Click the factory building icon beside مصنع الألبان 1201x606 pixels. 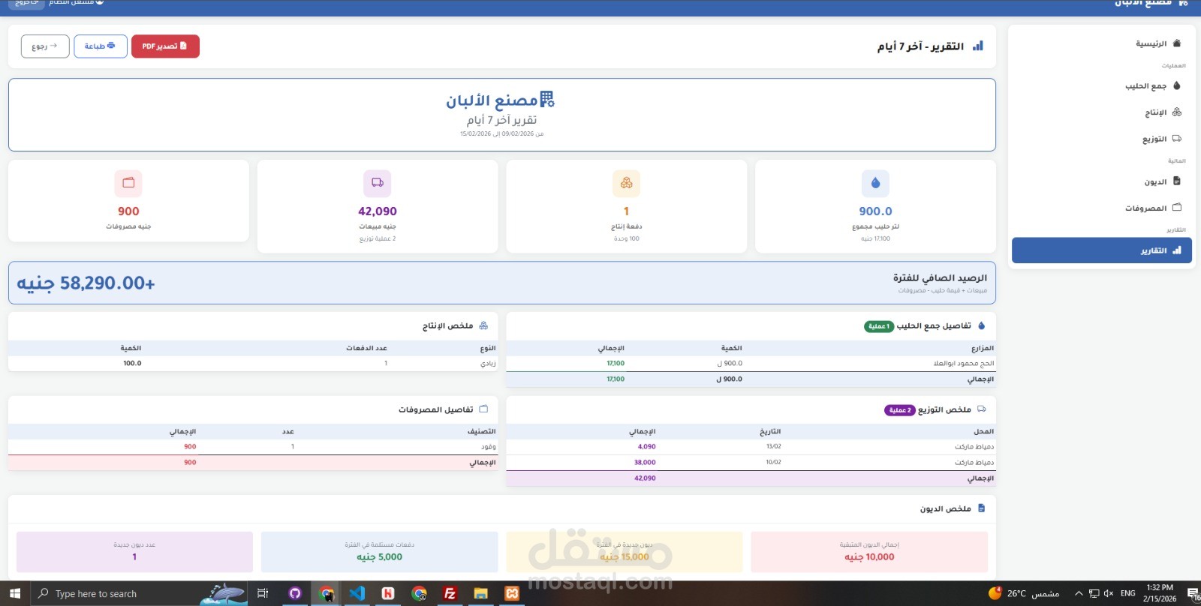(x=547, y=99)
